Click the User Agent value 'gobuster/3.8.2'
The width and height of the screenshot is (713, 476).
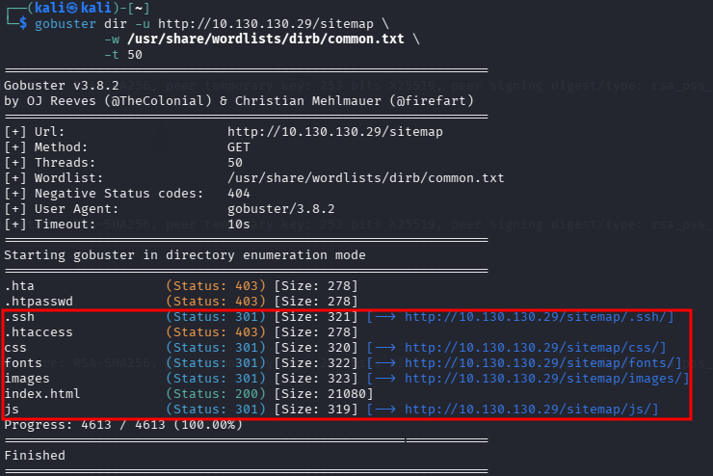(281, 209)
